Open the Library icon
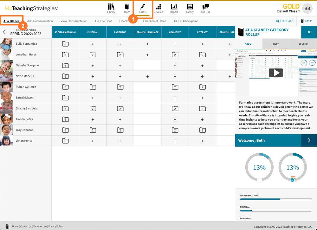Viewport: 317px width, 230px height. (111, 8)
